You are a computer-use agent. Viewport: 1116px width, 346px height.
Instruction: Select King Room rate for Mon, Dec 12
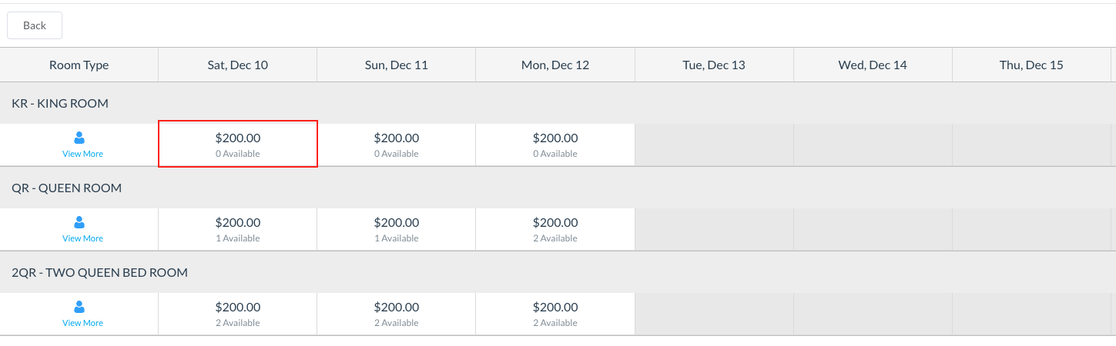point(555,144)
